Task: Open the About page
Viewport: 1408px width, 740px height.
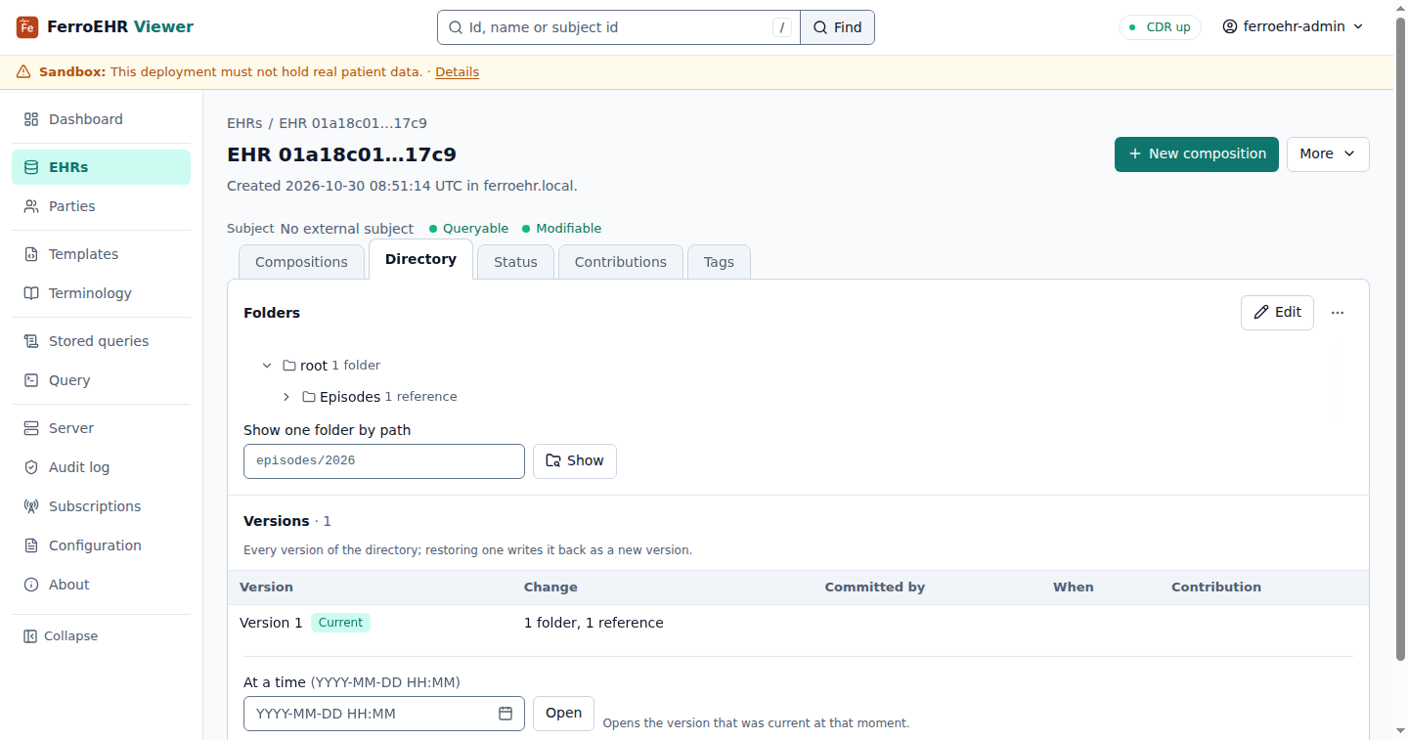Action: click(101, 585)
